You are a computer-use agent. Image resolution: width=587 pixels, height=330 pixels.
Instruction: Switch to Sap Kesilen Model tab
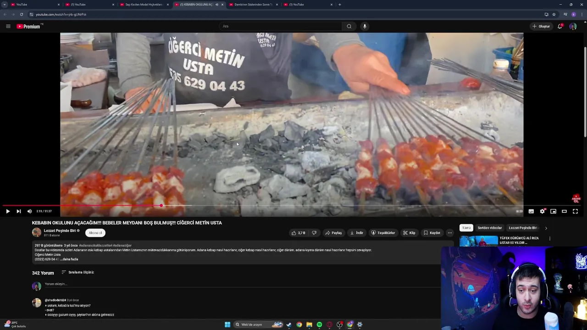pos(144,5)
